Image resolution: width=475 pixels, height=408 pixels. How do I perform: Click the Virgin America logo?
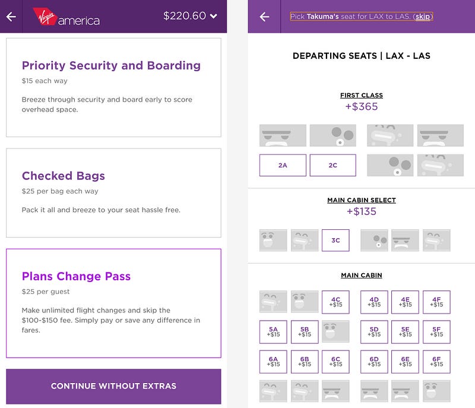click(66, 17)
